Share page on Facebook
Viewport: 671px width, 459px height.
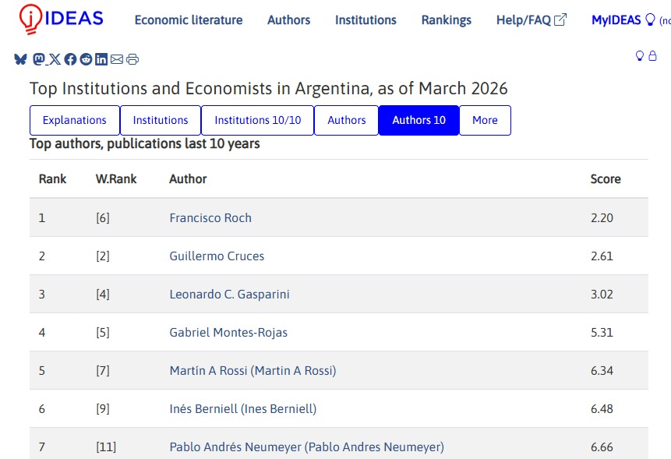70,59
